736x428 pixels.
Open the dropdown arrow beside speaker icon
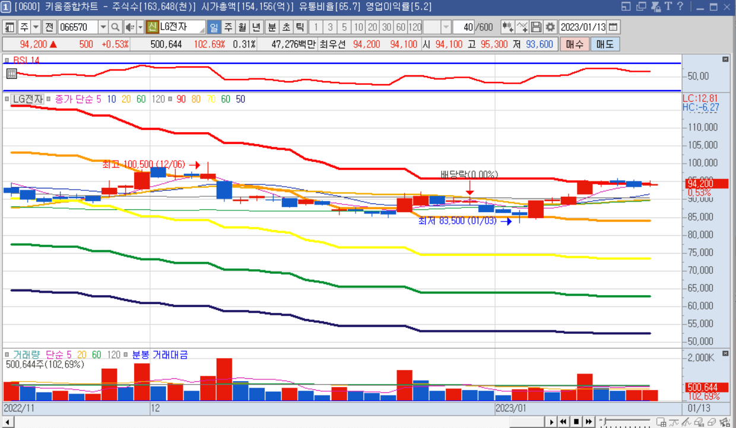pos(140,27)
